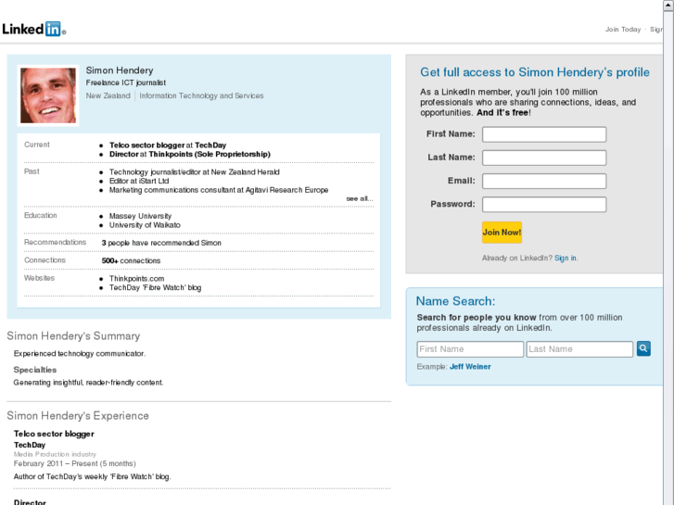Viewport: 674px width, 505px height.
Task: Focus the Email signup field
Action: point(544,181)
